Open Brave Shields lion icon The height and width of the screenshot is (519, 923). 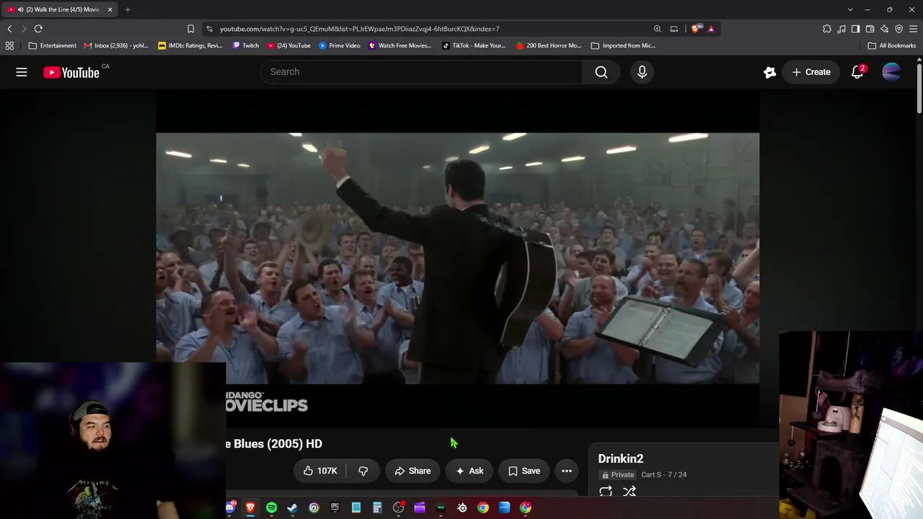point(696,29)
